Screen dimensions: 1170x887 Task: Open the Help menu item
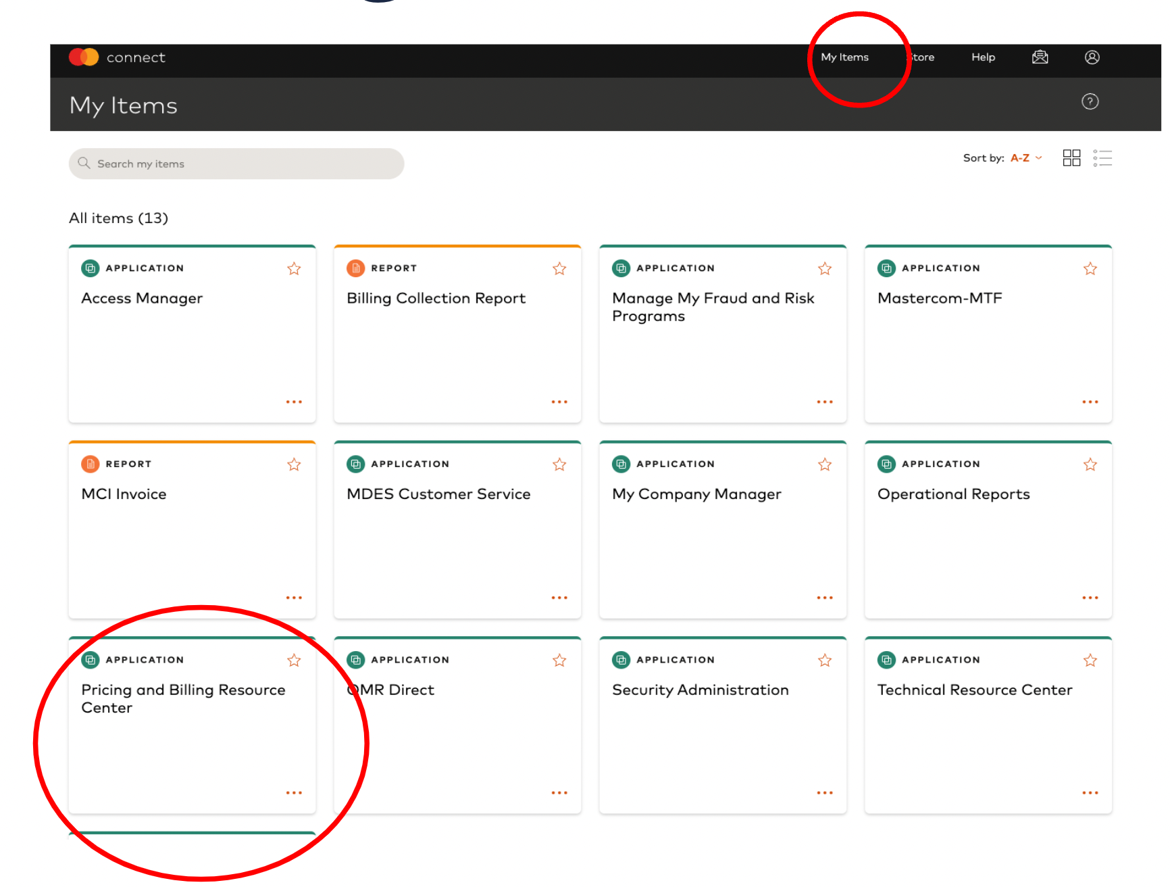(983, 57)
